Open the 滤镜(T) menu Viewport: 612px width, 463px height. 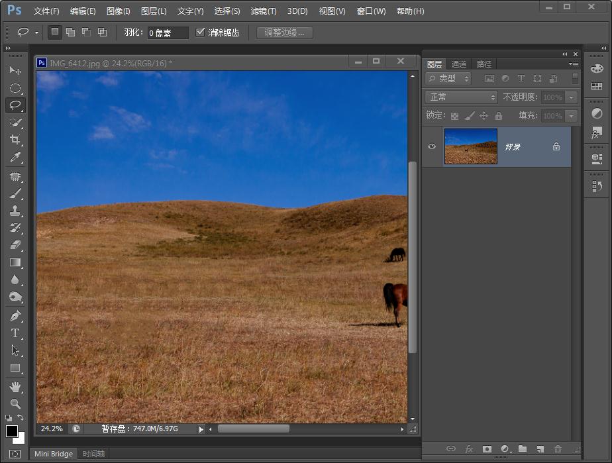coord(264,11)
